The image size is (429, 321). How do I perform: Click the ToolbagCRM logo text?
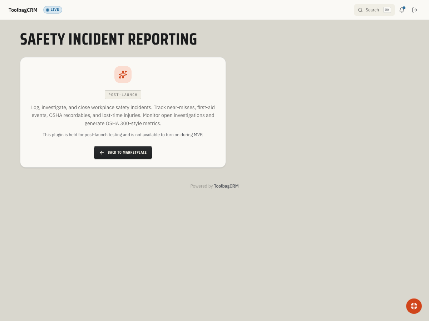tap(23, 10)
